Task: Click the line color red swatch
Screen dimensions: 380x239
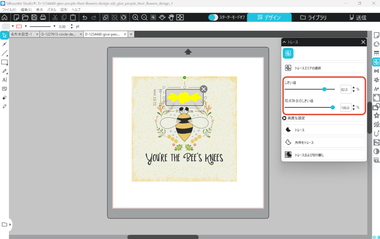Action: tap(19, 26)
